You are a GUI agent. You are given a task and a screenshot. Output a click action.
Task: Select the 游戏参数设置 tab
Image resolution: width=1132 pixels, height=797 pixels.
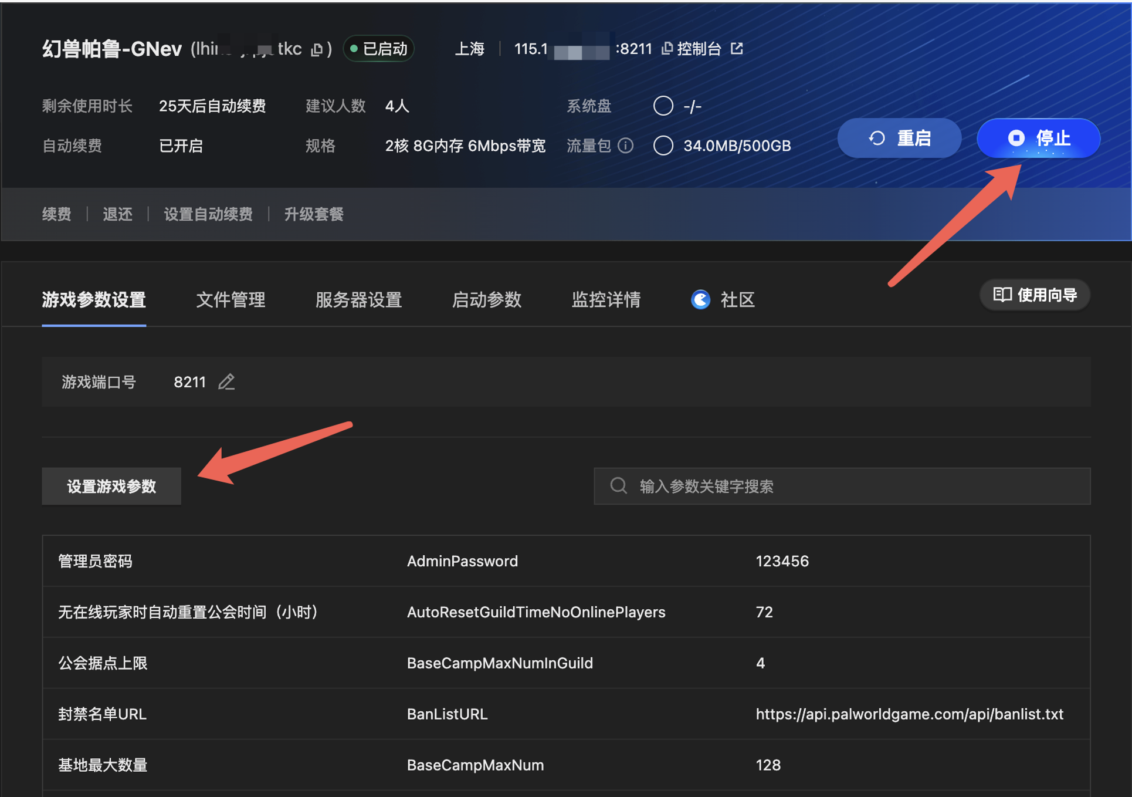pos(94,300)
